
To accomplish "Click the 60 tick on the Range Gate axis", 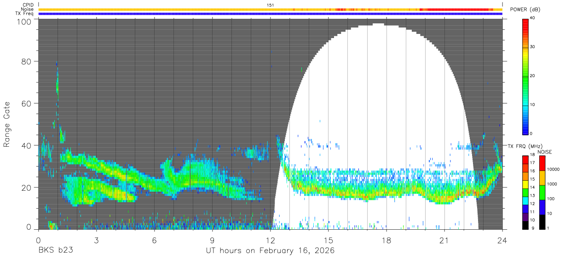I will click(27, 103).
